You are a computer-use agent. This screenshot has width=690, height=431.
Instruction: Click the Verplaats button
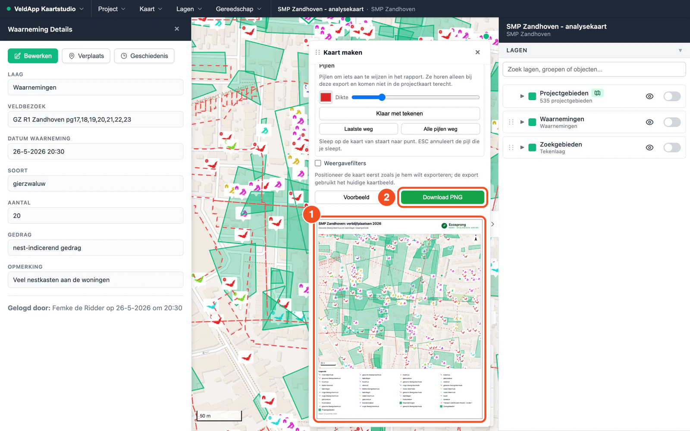(86, 56)
